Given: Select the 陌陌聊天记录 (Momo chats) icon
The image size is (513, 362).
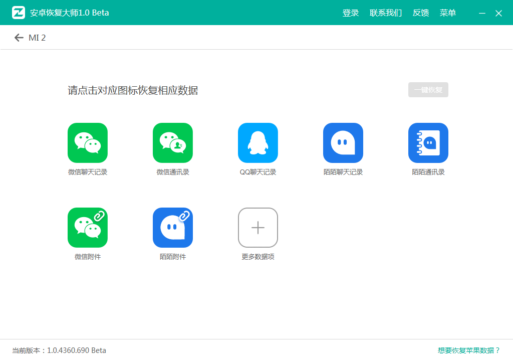Looking at the screenshot, I should point(343,143).
